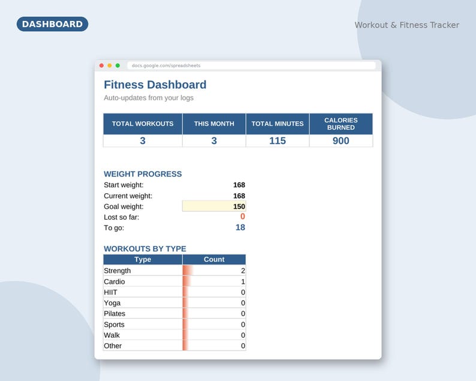Click the yellow minimize window dot
476x381 pixels.
(110, 65)
